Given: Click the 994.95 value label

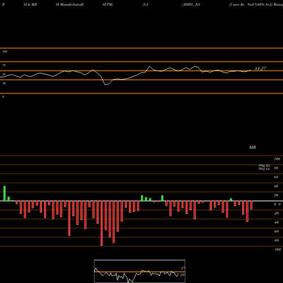Looking at the screenshot, I should coord(264,166).
